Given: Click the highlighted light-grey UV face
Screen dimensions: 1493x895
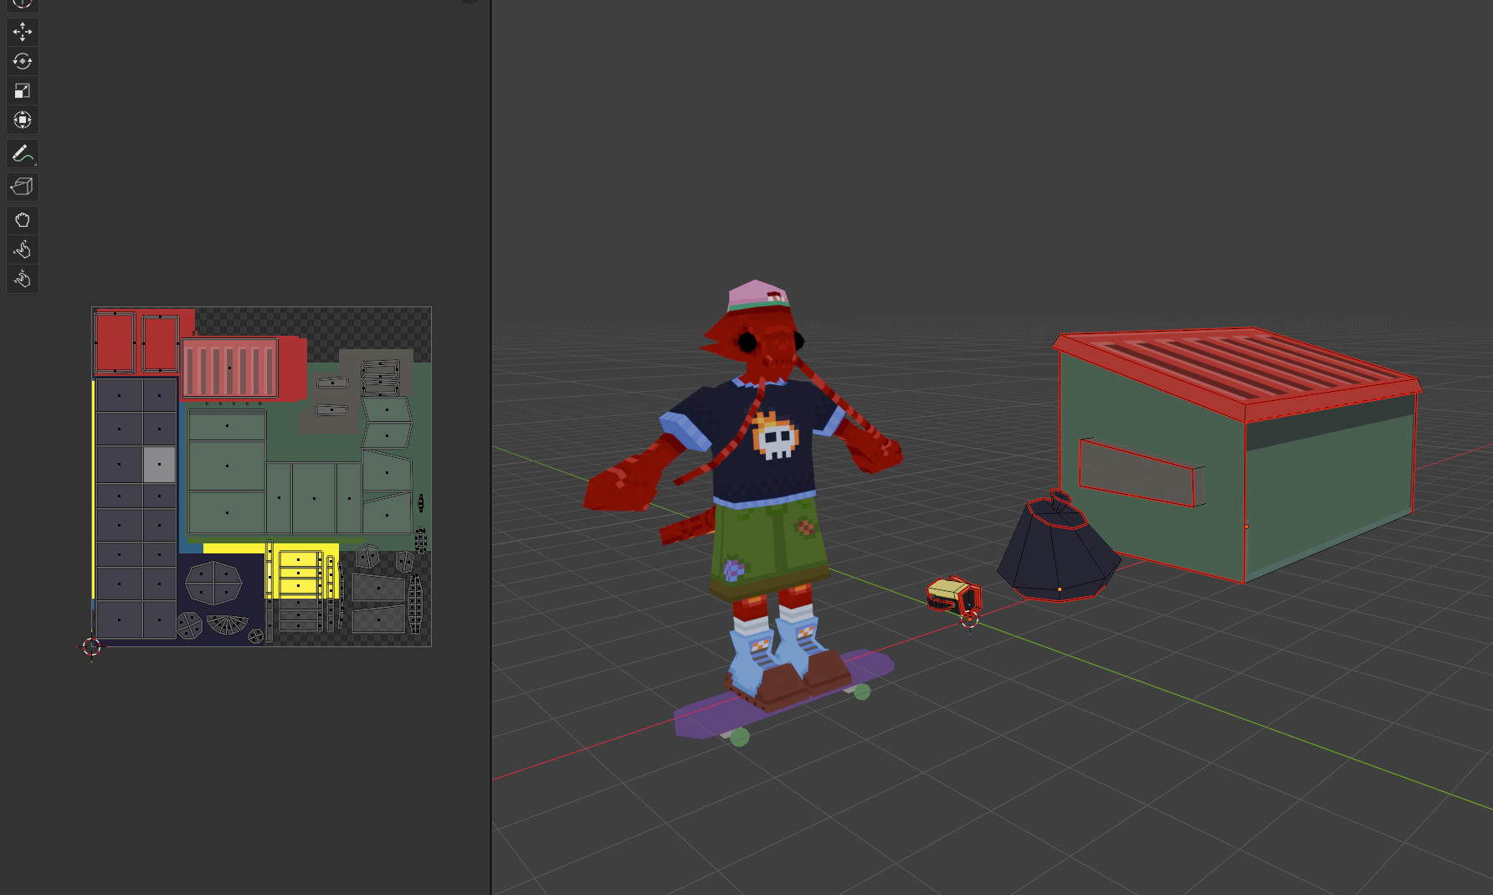Looking at the screenshot, I should coord(159,465).
